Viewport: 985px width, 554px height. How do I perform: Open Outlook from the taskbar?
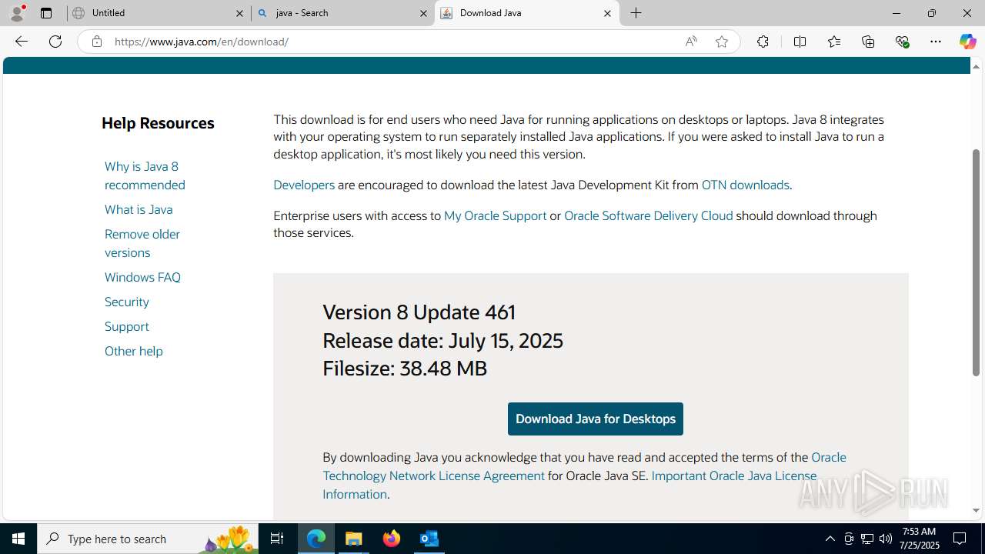[429, 539]
